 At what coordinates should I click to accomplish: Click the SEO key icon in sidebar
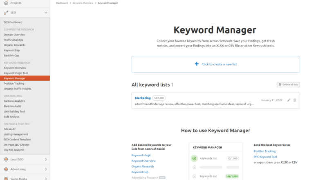click(6, 13)
